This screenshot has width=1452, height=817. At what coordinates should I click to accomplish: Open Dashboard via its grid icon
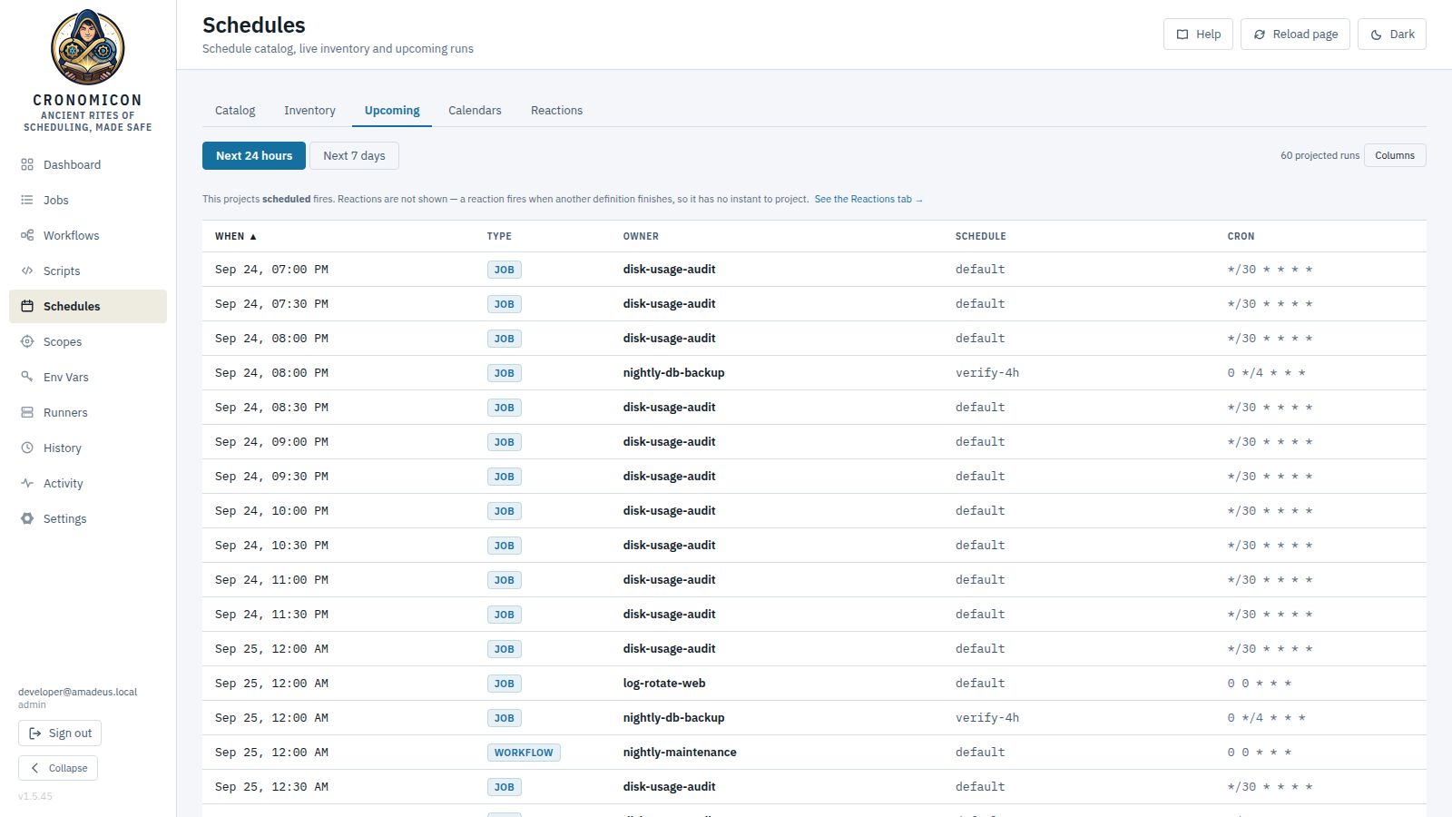(x=27, y=164)
